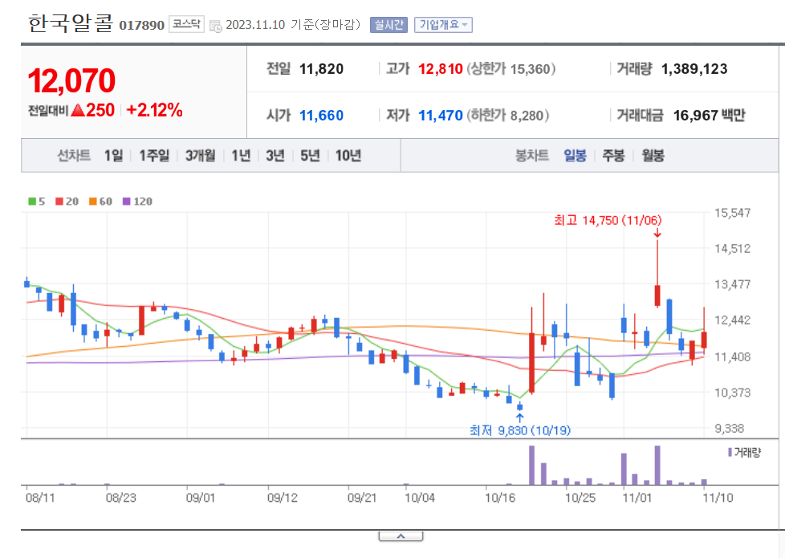This screenshot has height=558, width=785.
Task: Click the 실시간 real-time button
Action: pos(389,25)
